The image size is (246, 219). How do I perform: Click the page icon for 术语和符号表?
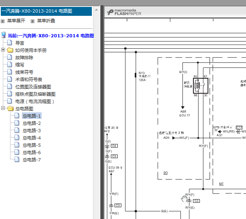point(10,79)
